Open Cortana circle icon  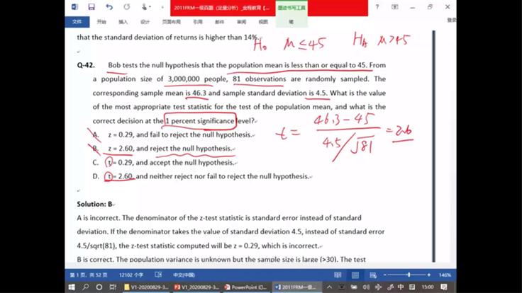coord(99,287)
